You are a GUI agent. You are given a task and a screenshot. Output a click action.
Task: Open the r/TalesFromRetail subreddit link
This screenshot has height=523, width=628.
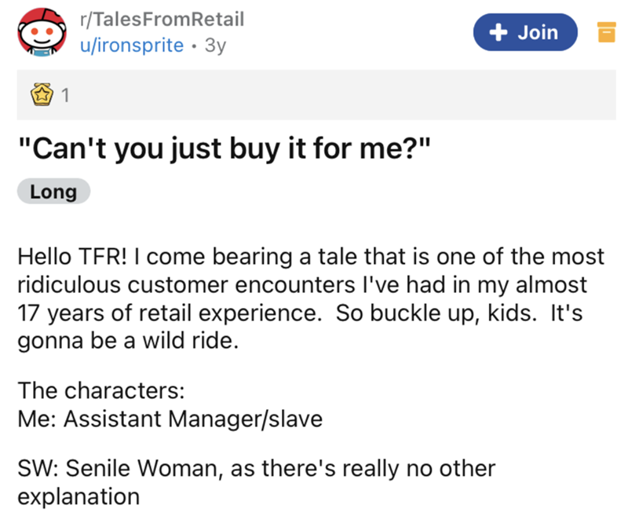coord(162,18)
